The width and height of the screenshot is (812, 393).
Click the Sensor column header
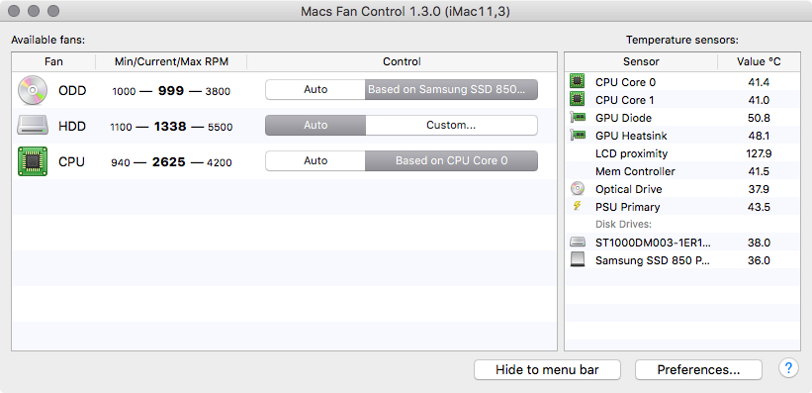coord(641,61)
